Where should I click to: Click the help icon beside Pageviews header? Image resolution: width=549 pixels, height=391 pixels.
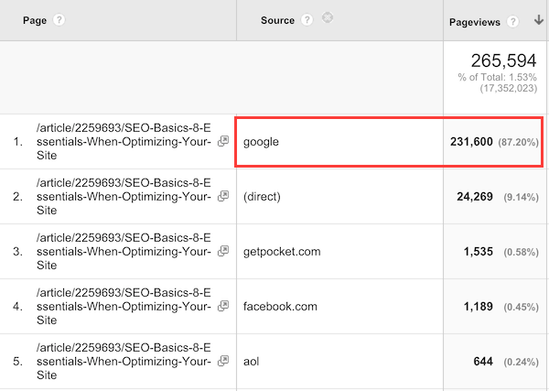pos(514,22)
